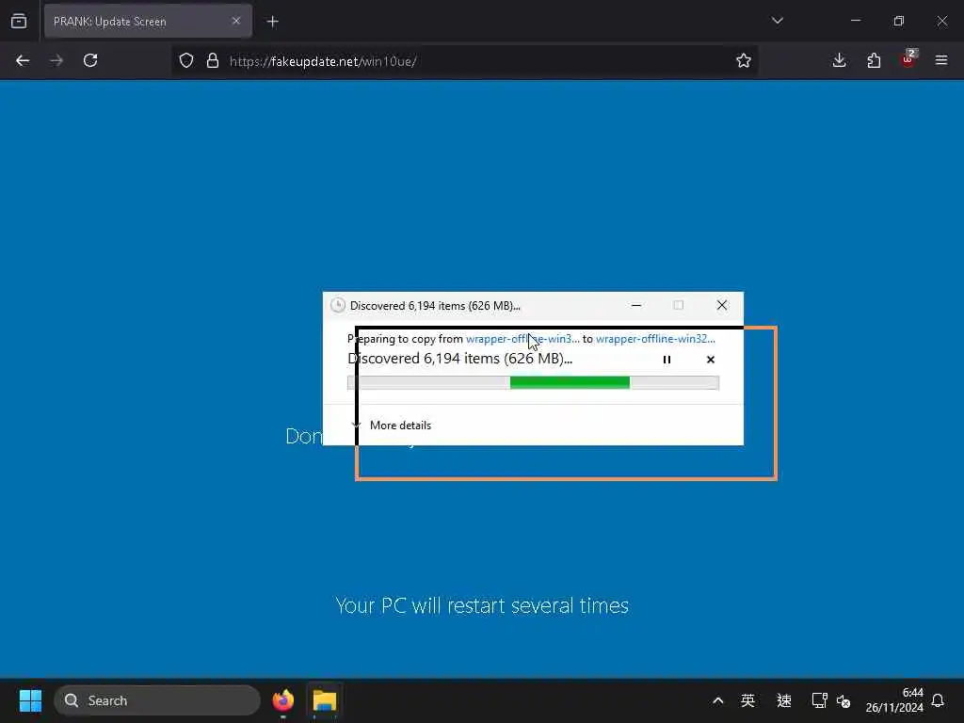
Task: Open the uBlock extension badge icon
Action: [908, 59]
